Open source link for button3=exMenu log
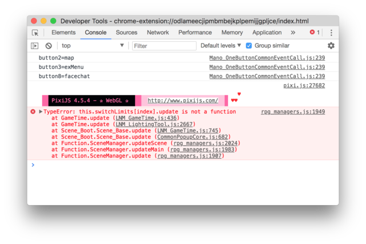 (x=267, y=67)
